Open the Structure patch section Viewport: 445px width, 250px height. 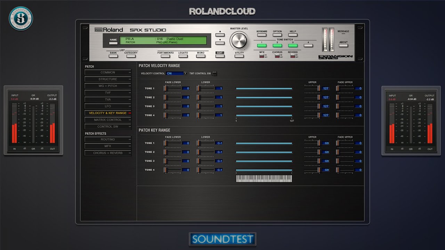click(108, 79)
